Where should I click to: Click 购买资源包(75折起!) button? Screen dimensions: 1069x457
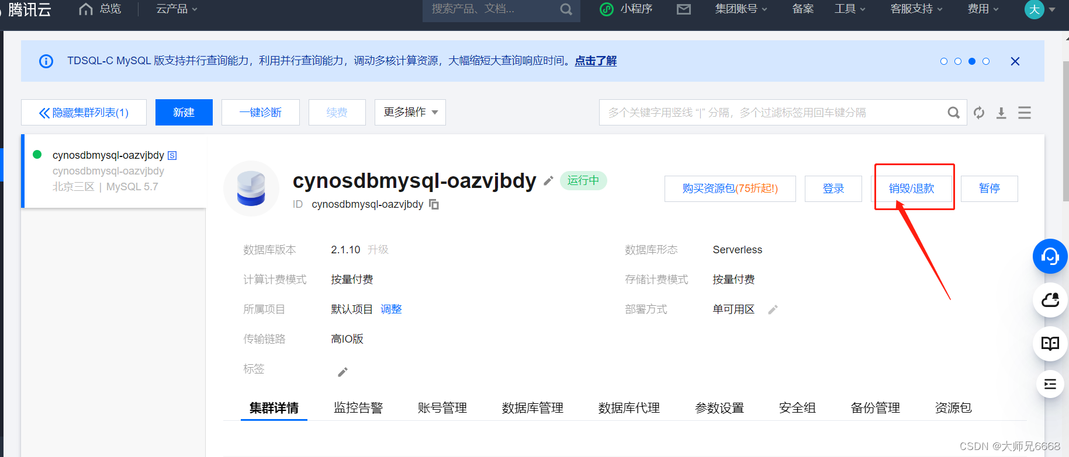point(730,189)
